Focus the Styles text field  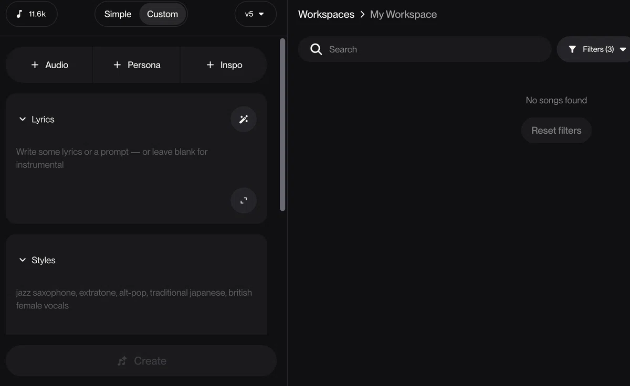coord(136,299)
